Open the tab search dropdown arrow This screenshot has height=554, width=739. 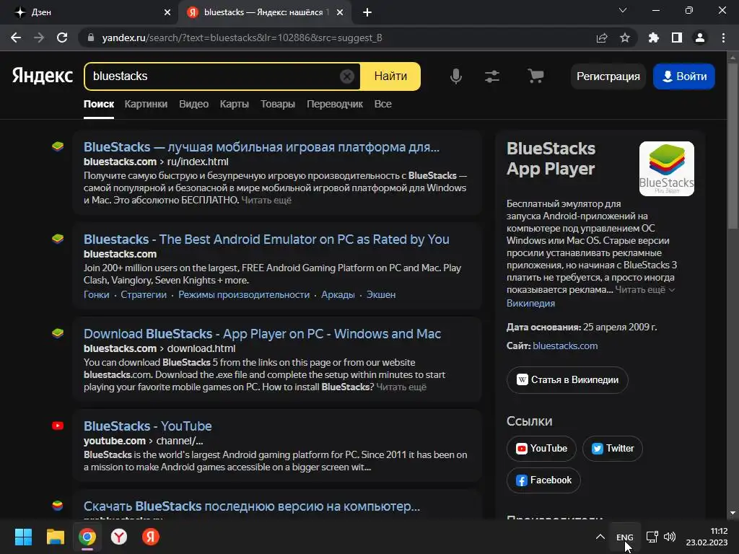623,10
